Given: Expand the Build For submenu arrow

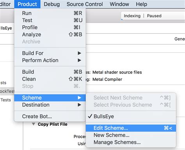Looking at the screenshot, I should point(79,53).
